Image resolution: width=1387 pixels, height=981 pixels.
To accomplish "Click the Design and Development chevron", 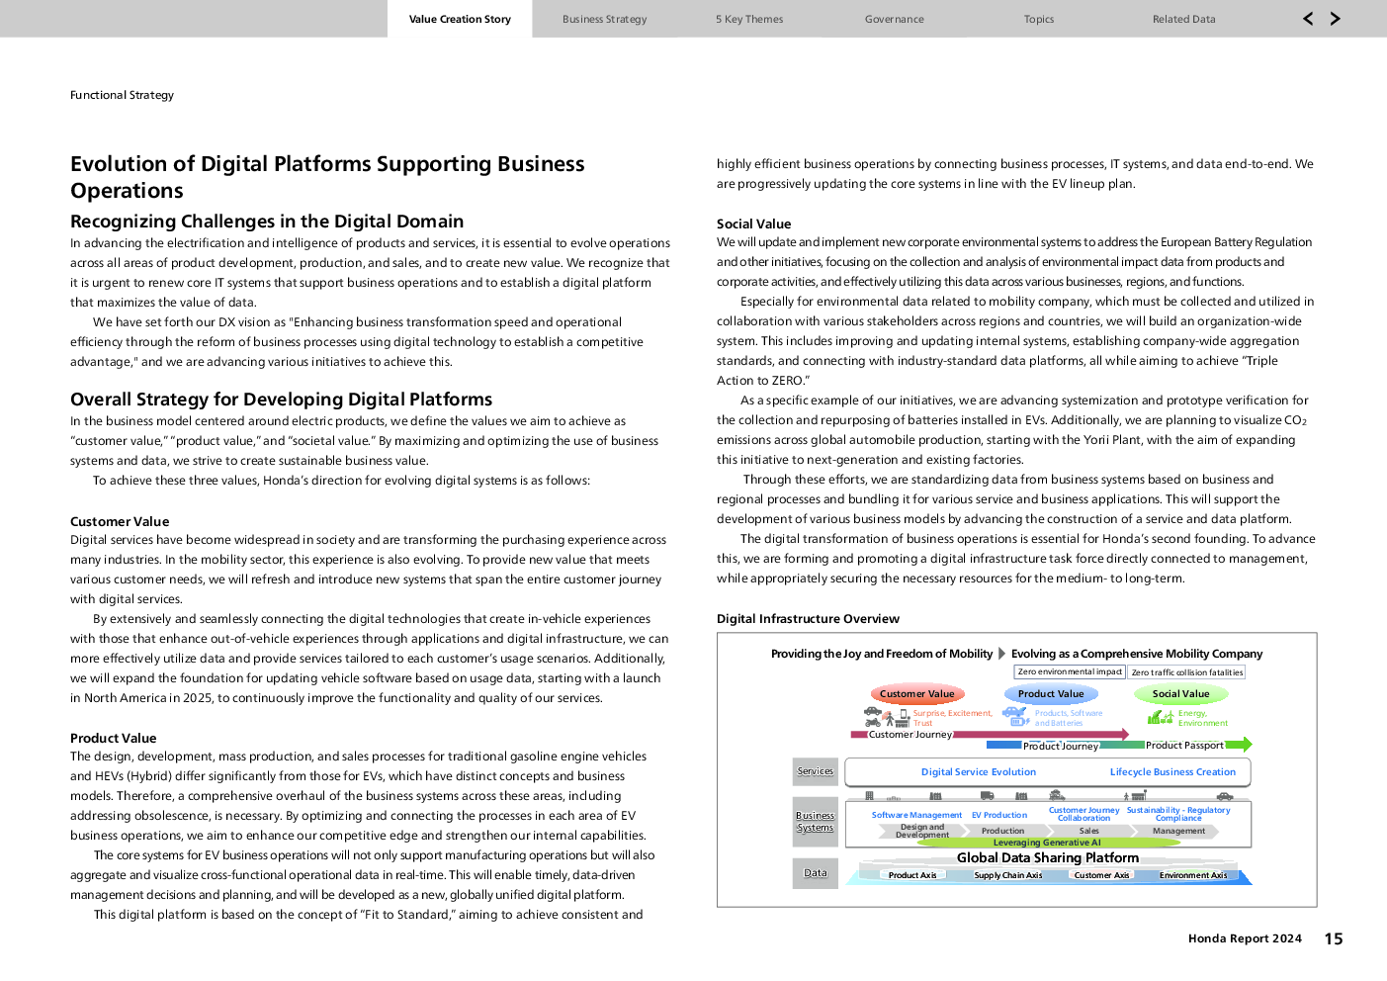I will [x=922, y=832].
